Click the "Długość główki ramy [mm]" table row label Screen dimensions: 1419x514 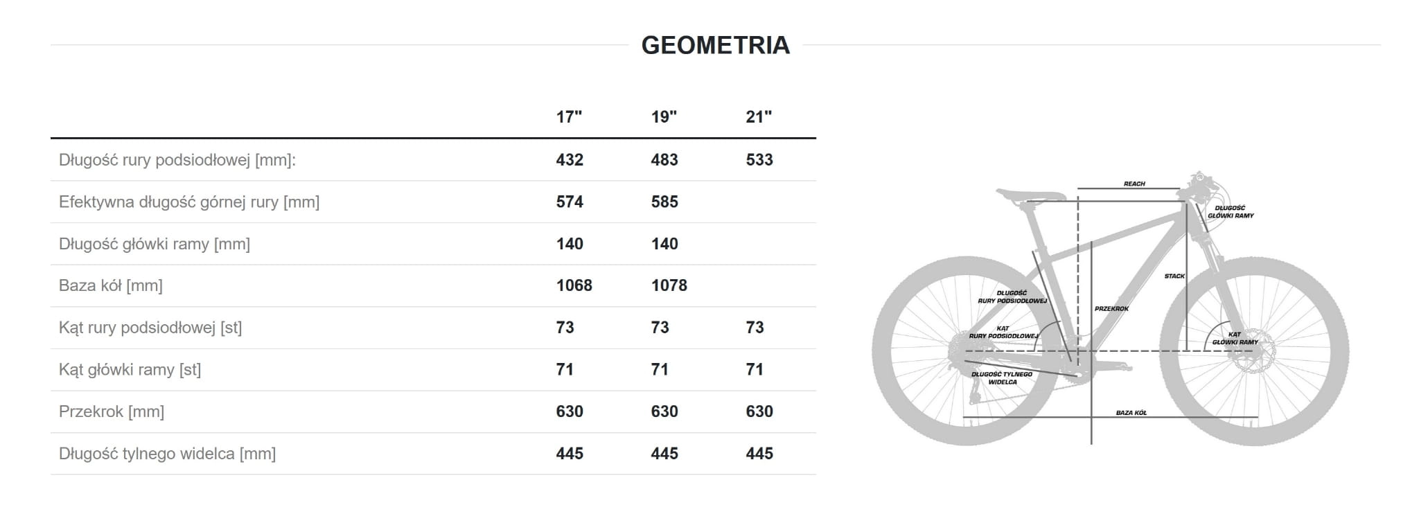pos(155,244)
